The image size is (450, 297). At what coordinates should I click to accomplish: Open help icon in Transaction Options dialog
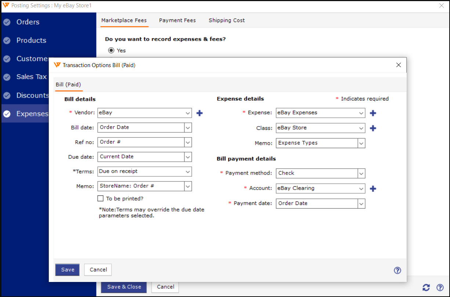pyautogui.click(x=397, y=270)
